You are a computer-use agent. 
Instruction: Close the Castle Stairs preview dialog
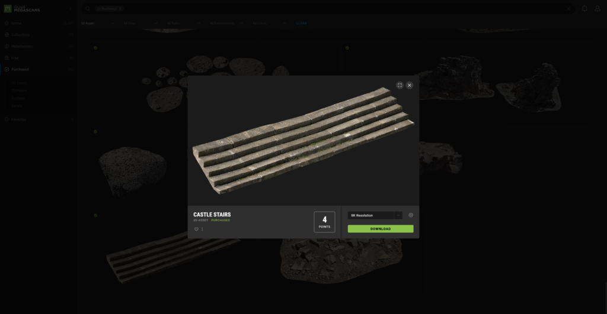click(x=409, y=85)
